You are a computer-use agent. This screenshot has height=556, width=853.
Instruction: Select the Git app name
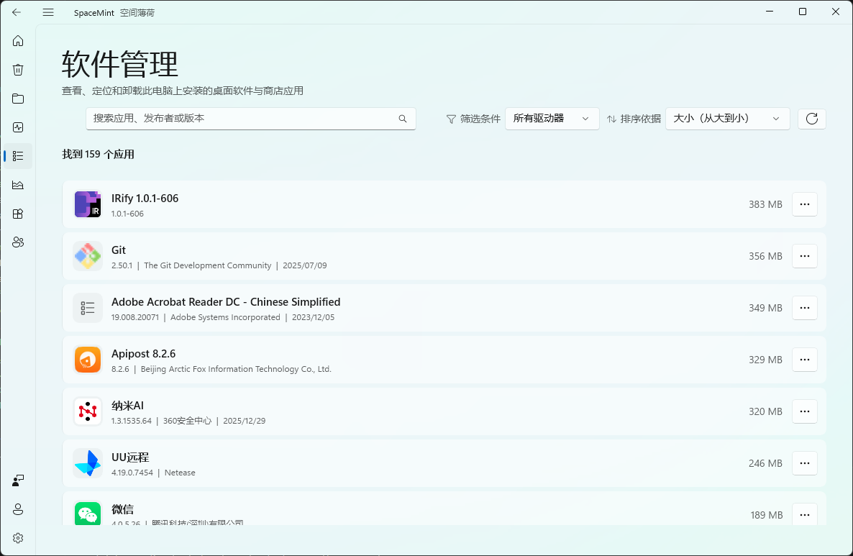coord(119,250)
